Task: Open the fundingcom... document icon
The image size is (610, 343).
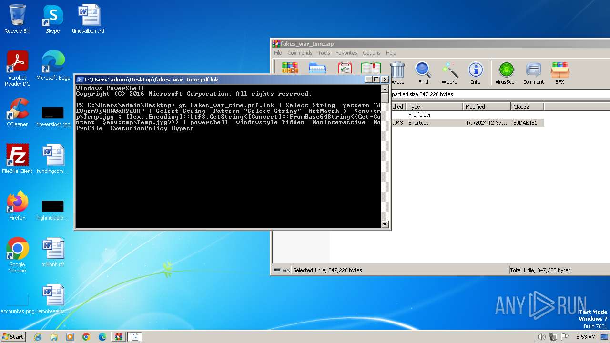Action: 53,159
